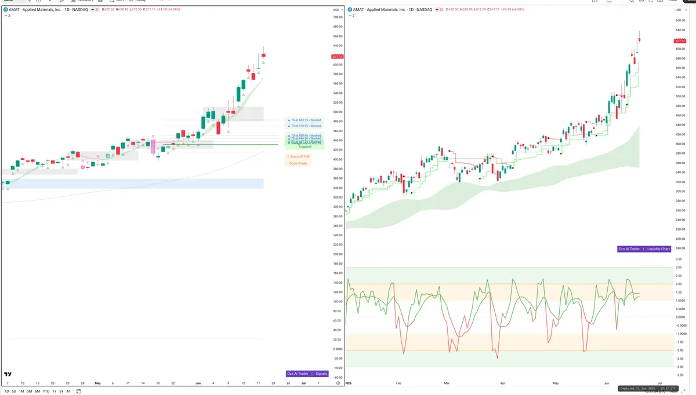Viewport: 696px width, 395px height.
Task: Click 'Jul' on the left chart date axis
Action: pyautogui.click(x=303, y=383)
